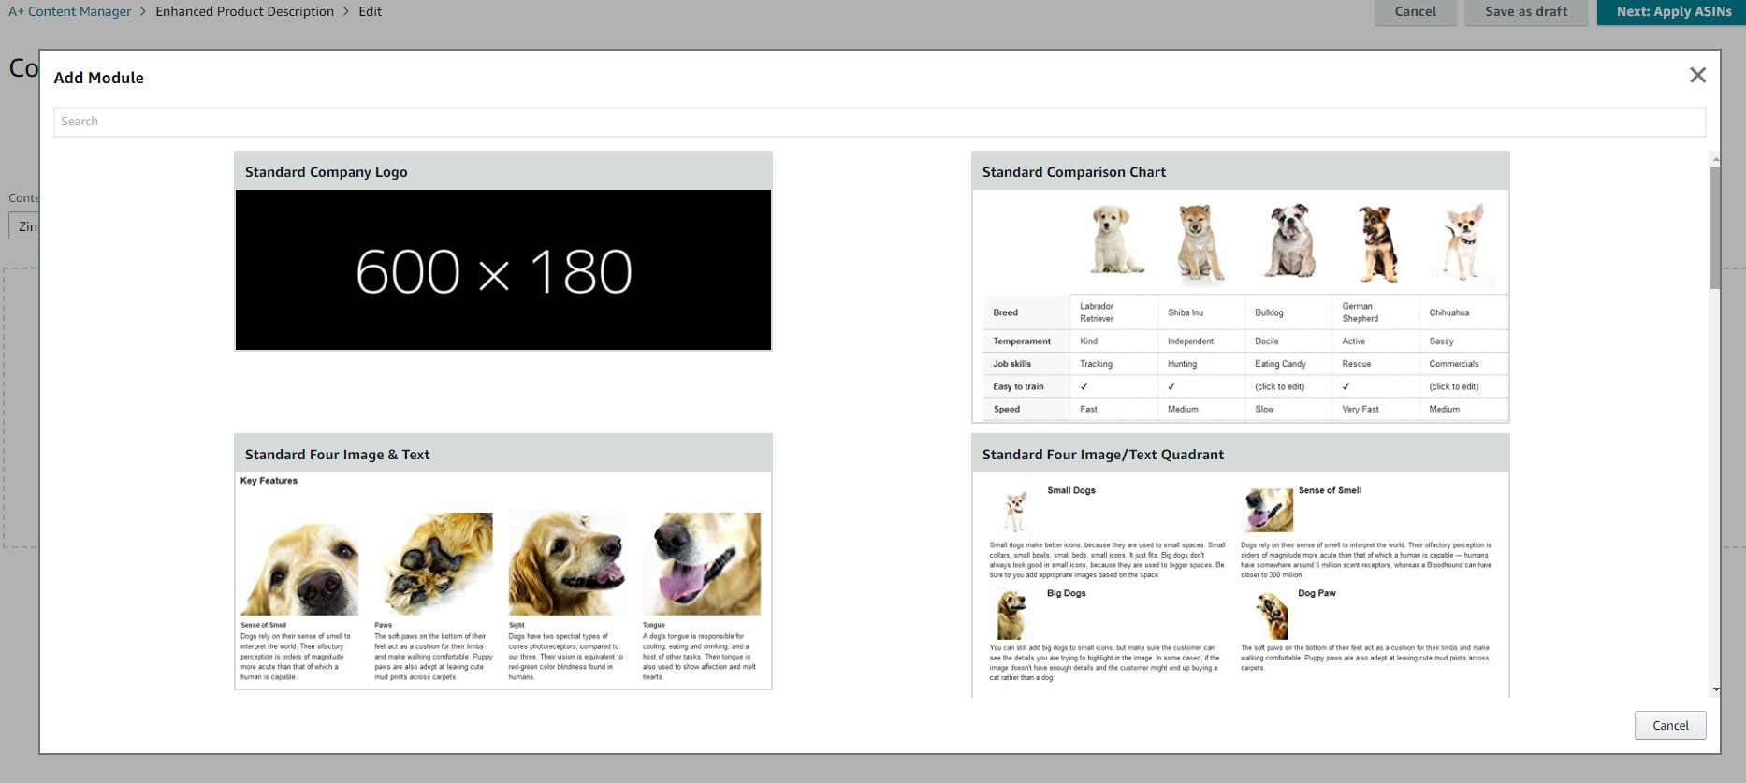This screenshot has width=1746, height=783.
Task: Save the content as draft
Action: tap(1526, 12)
